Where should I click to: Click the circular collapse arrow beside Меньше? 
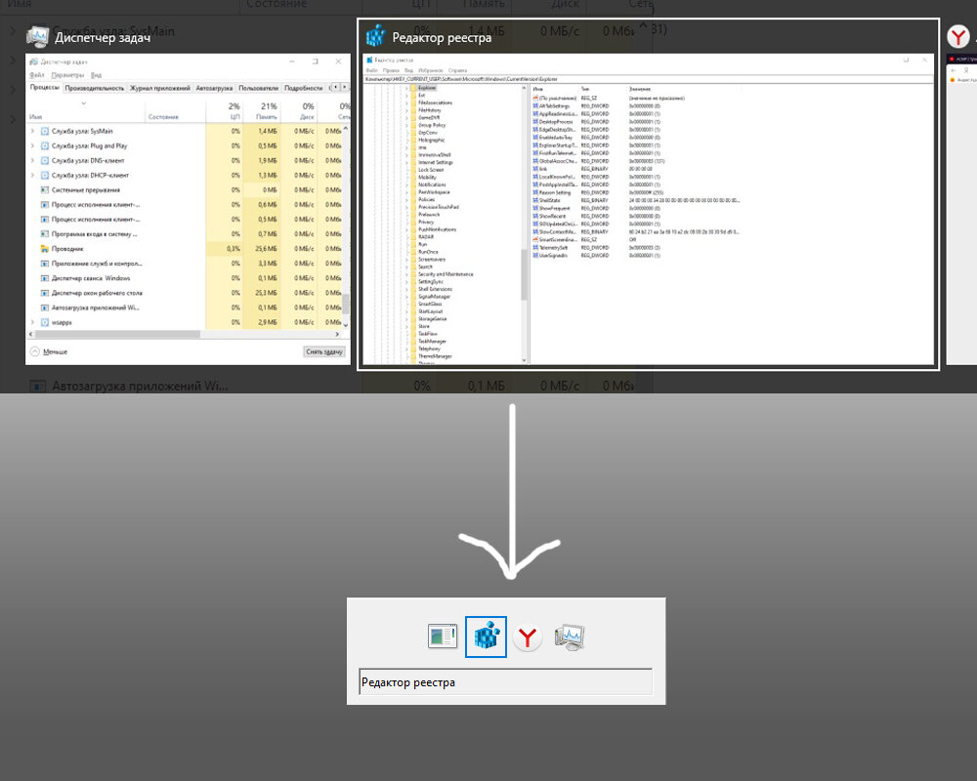[x=35, y=351]
